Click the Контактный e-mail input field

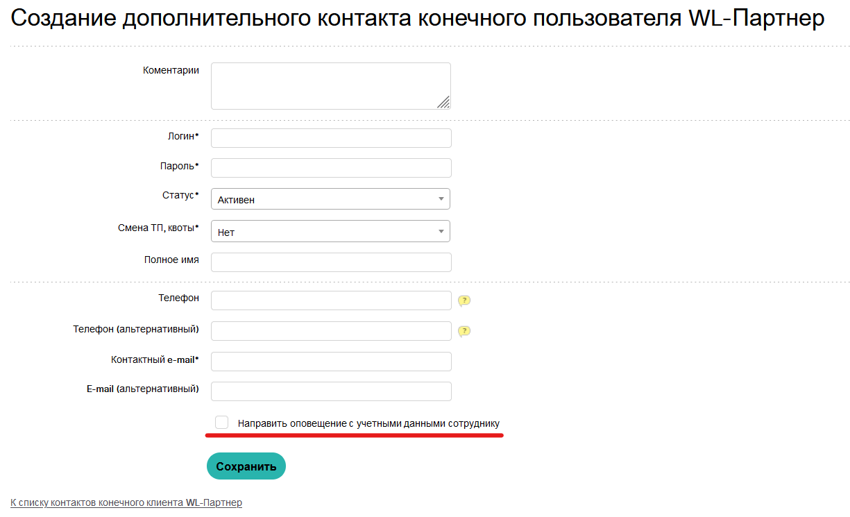[x=330, y=362]
